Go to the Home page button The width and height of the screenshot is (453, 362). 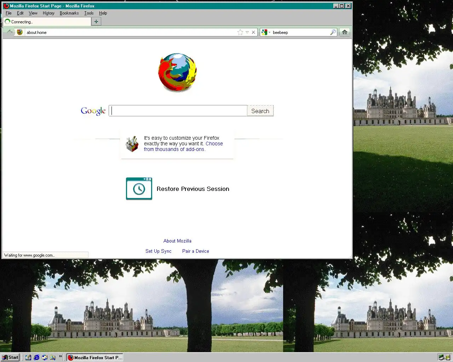coord(345,32)
